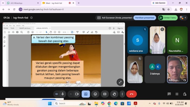
Task: Select Mutia participant video tile
Action: tap(135, 69)
